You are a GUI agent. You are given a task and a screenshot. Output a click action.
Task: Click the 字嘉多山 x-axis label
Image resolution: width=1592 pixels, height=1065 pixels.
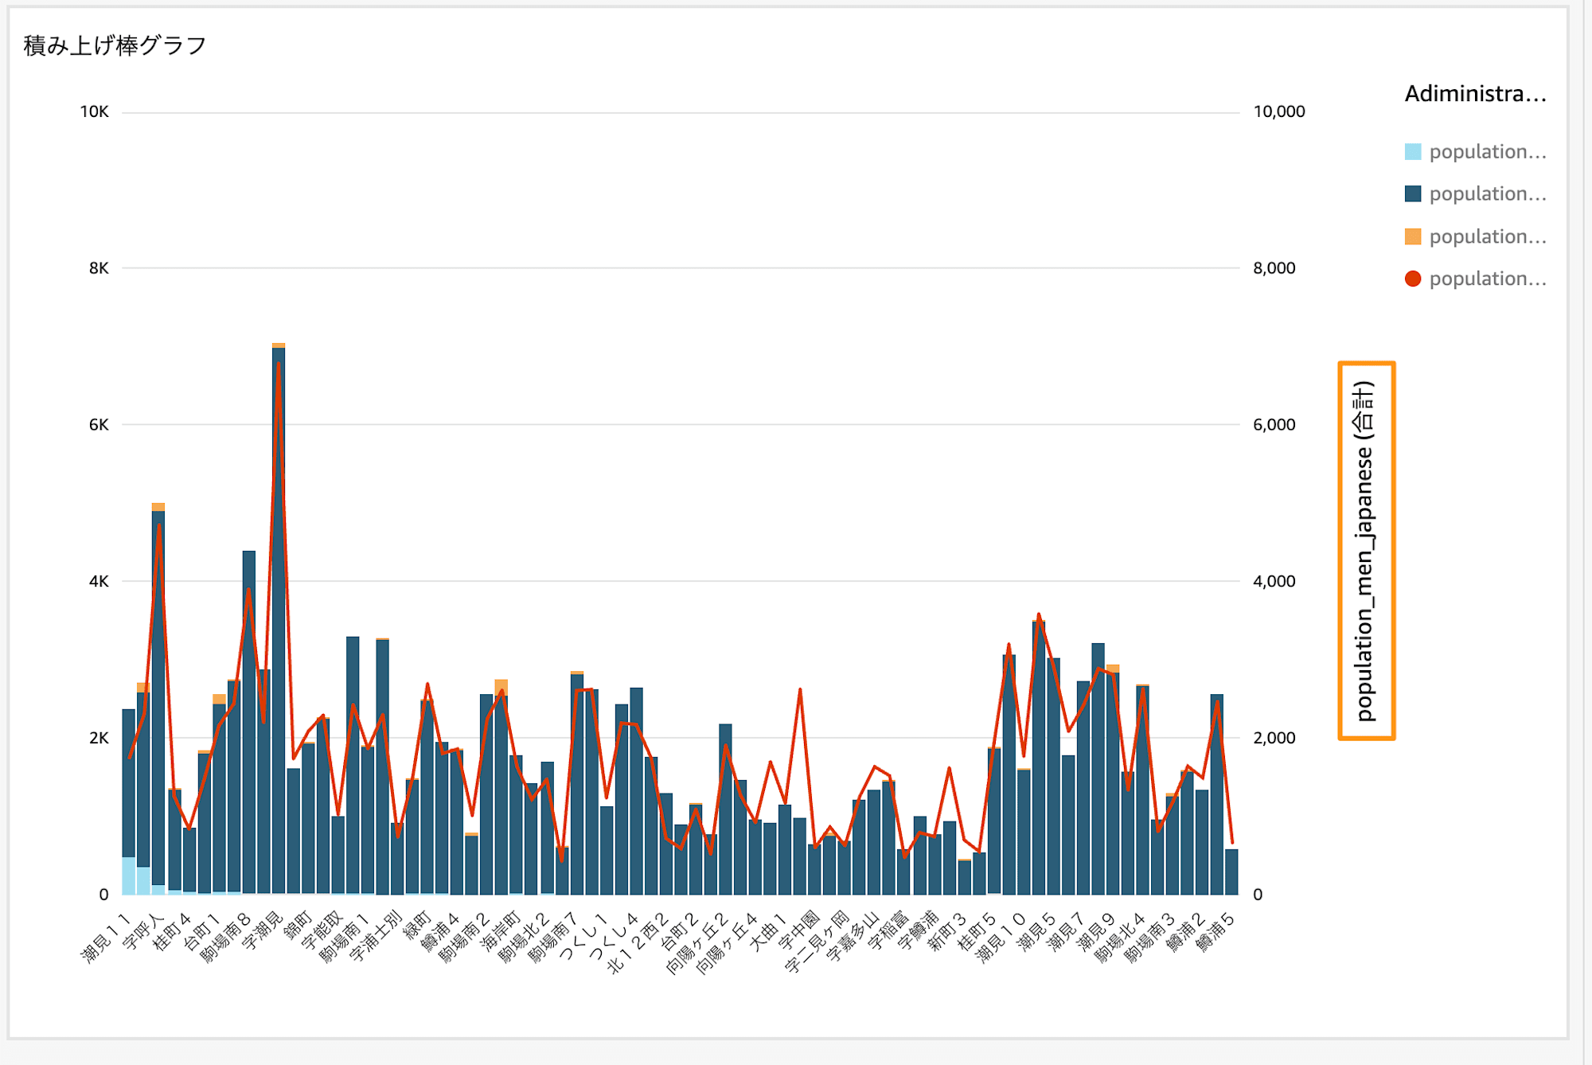(852, 938)
